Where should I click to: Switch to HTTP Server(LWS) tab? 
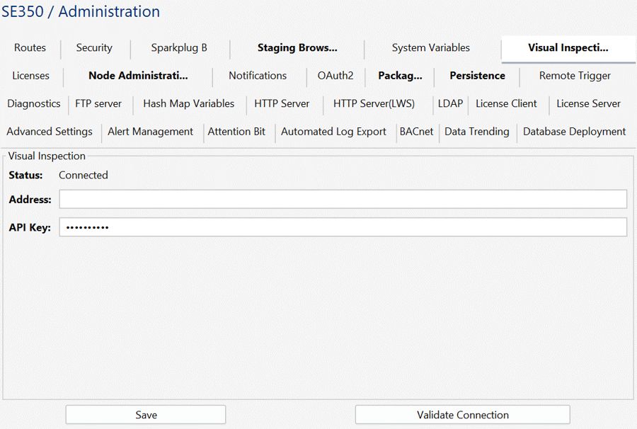coord(374,104)
